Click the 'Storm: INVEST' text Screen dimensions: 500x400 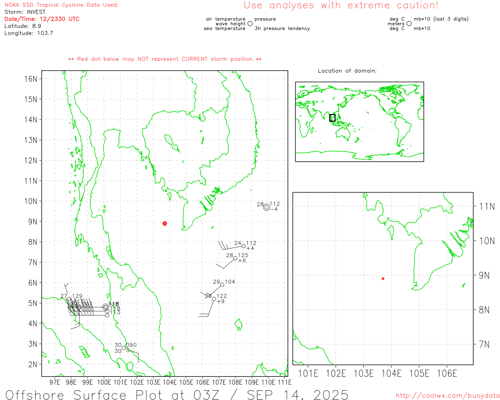[x=25, y=12]
